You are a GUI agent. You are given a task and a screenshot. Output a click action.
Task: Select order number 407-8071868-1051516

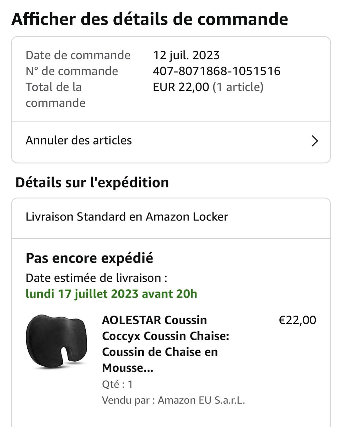click(217, 71)
